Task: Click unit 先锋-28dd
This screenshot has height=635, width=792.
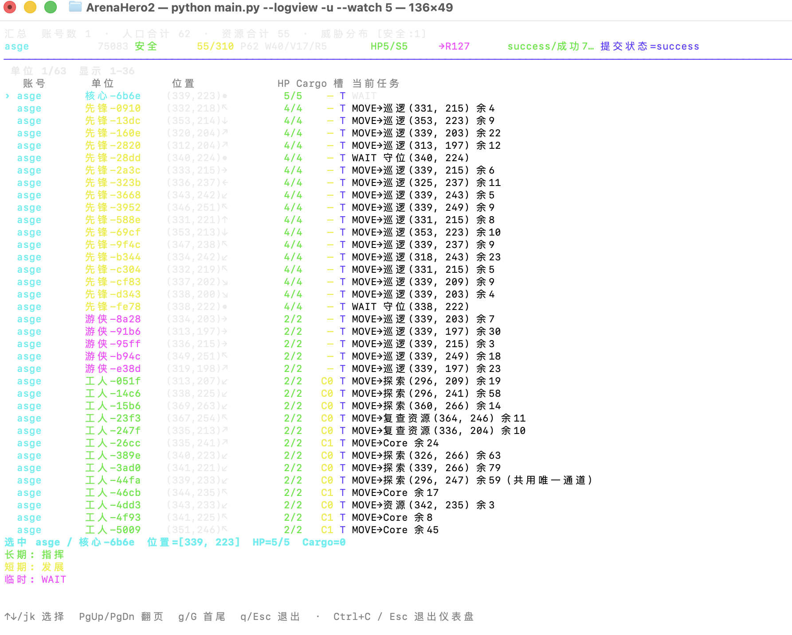Action: pos(113,158)
